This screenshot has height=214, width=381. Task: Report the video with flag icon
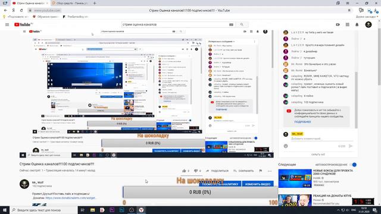click(x=261, y=171)
